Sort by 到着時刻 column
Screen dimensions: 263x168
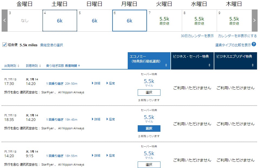33,66
